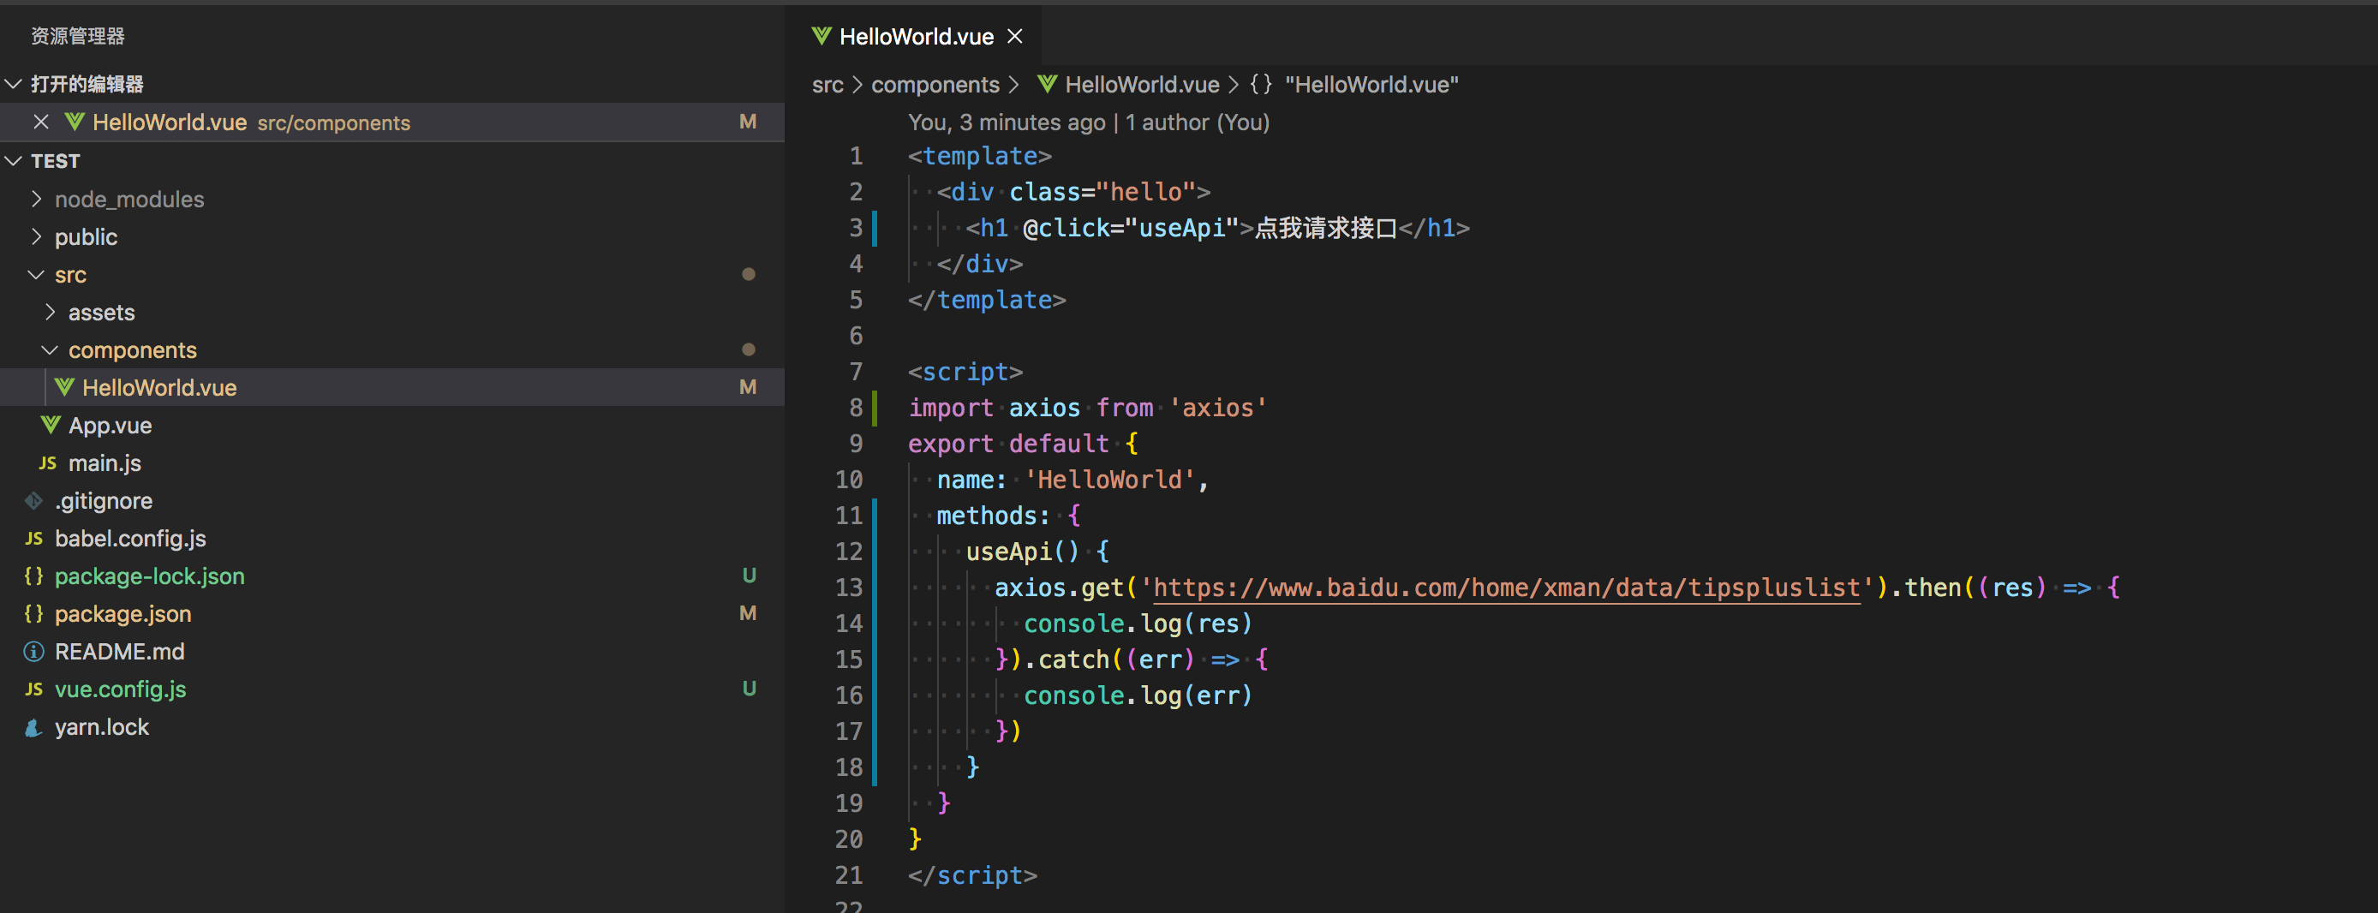This screenshot has width=2378, height=913.
Task: Open vue.config.js
Action: click(392, 689)
